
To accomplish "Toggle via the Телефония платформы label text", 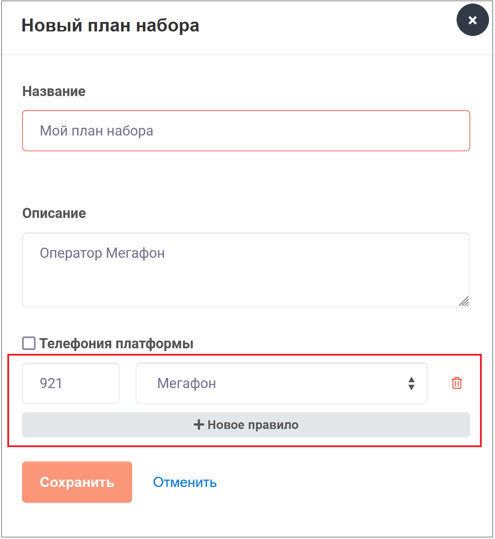I will point(116,344).
